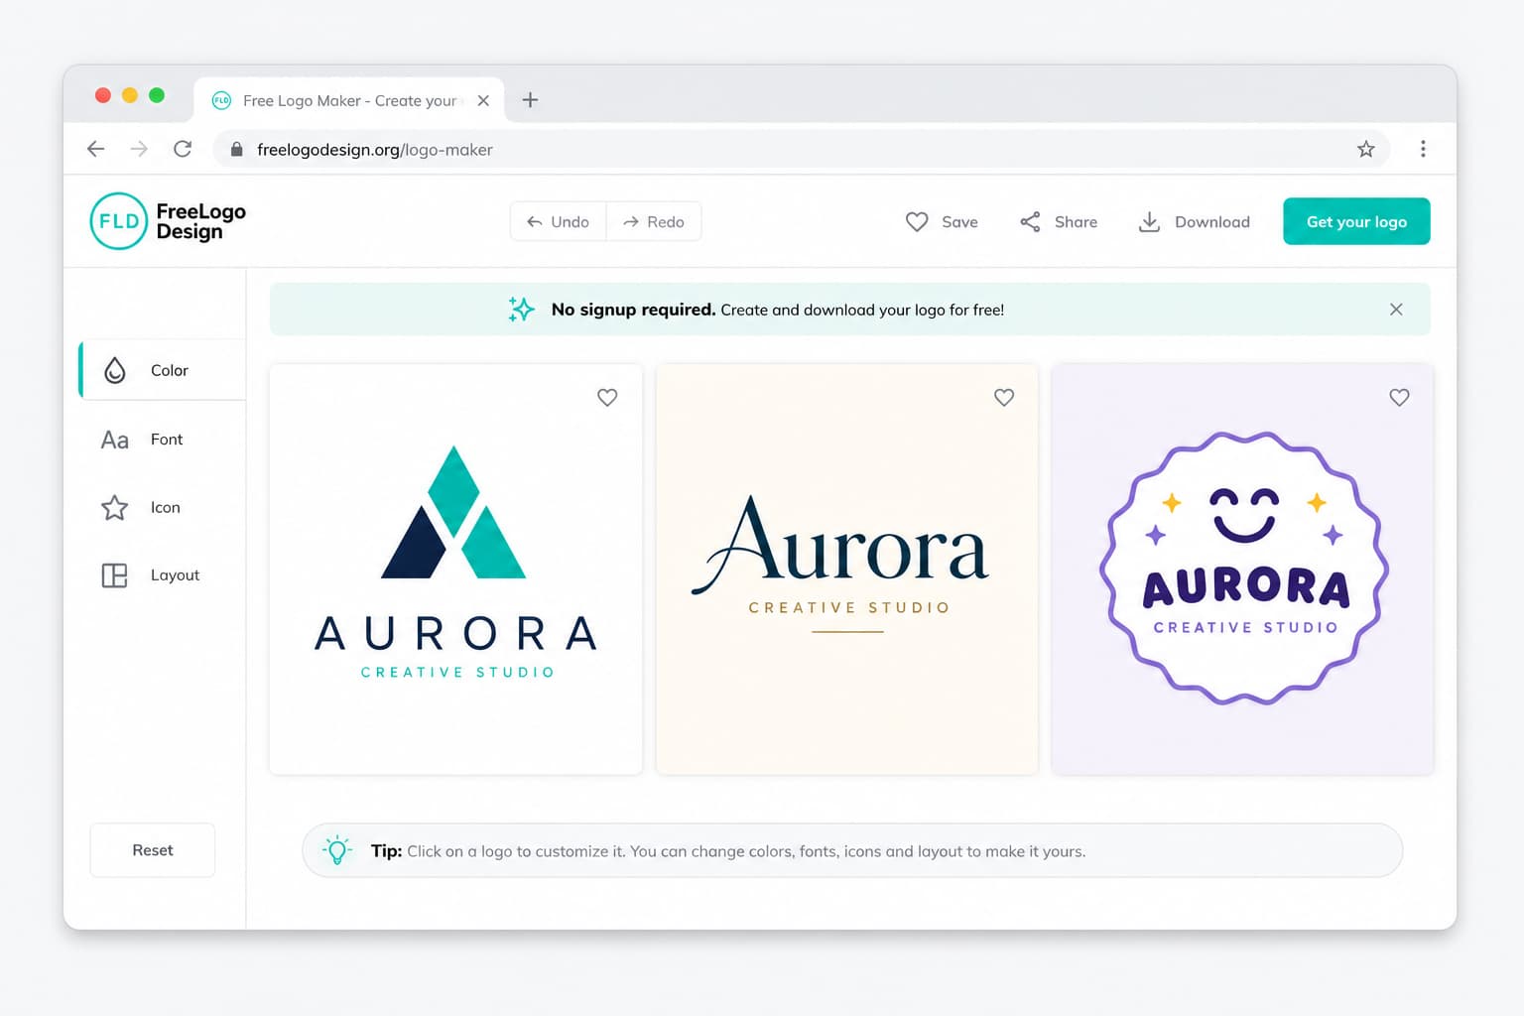Click the Get your logo button
The image size is (1524, 1016).
(x=1356, y=221)
